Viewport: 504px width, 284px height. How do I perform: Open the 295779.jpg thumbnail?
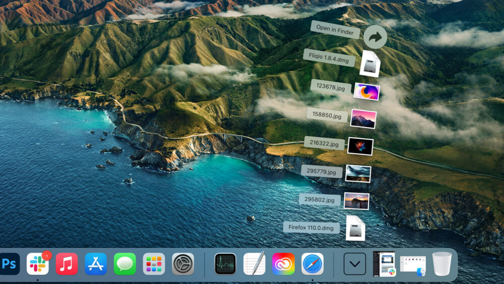(x=358, y=174)
